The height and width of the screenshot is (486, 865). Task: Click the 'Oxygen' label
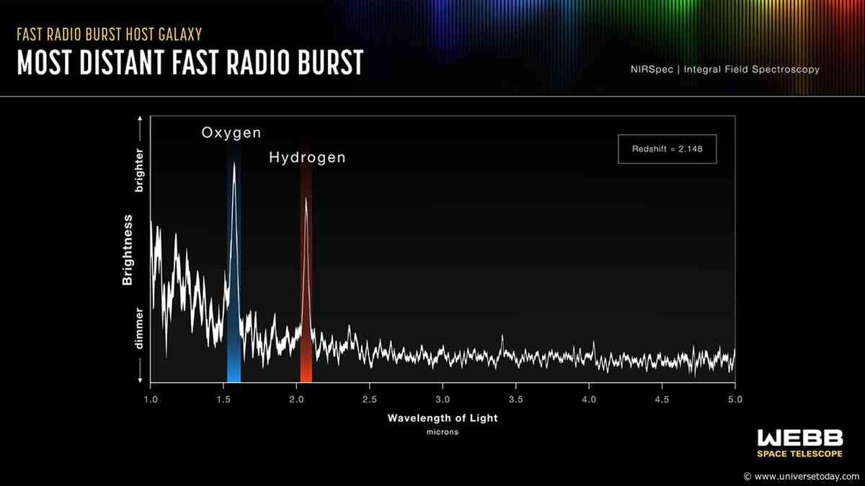(231, 133)
